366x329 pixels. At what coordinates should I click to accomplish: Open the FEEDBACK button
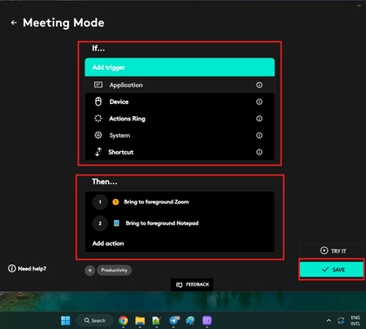(x=192, y=284)
